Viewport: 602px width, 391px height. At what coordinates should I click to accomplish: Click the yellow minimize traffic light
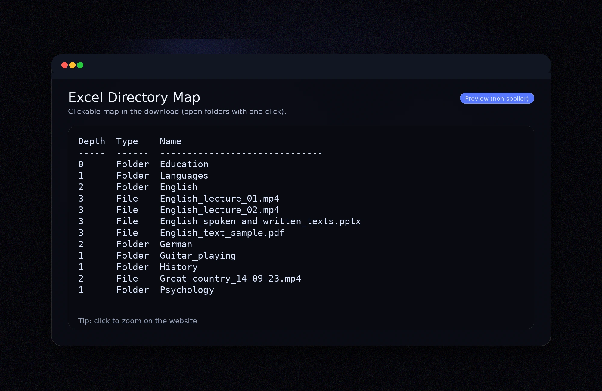pyautogui.click(x=72, y=65)
